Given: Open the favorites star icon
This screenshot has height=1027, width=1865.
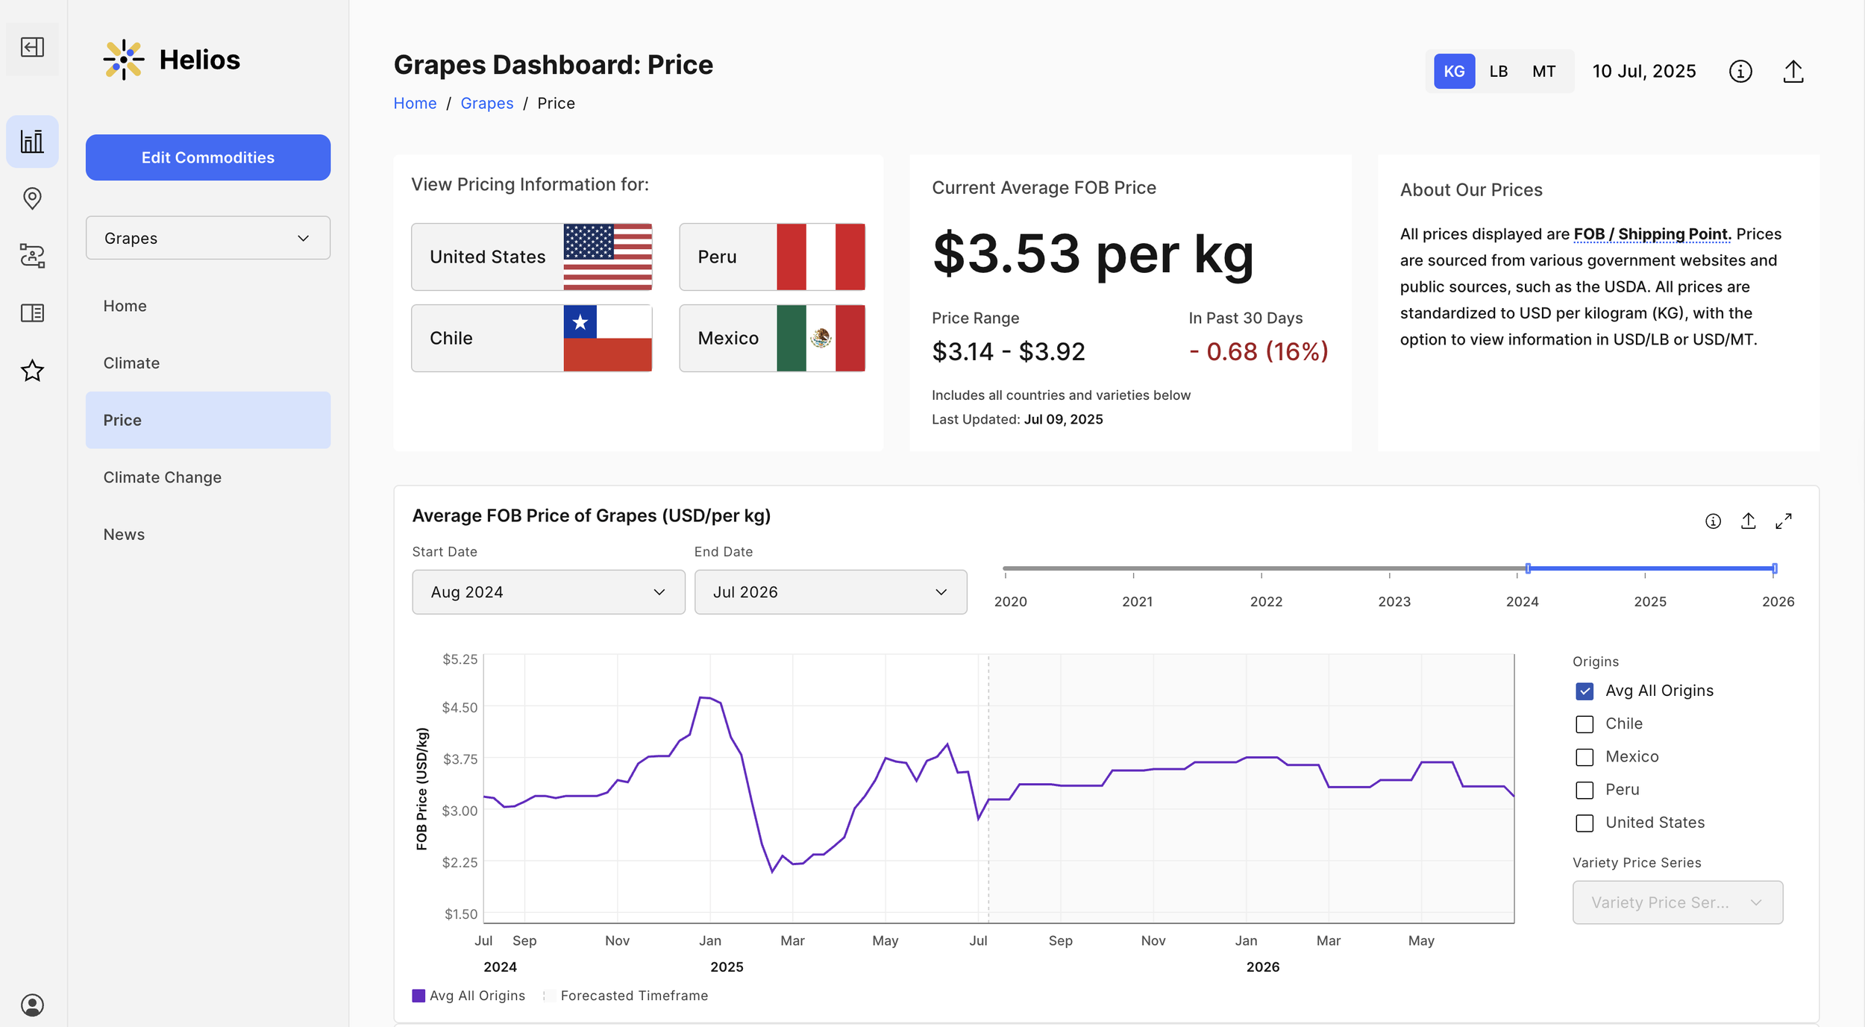Looking at the screenshot, I should pyautogui.click(x=32, y=371).
